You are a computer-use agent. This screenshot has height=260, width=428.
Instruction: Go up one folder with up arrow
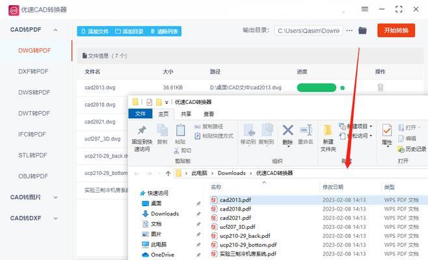[168, 174]
